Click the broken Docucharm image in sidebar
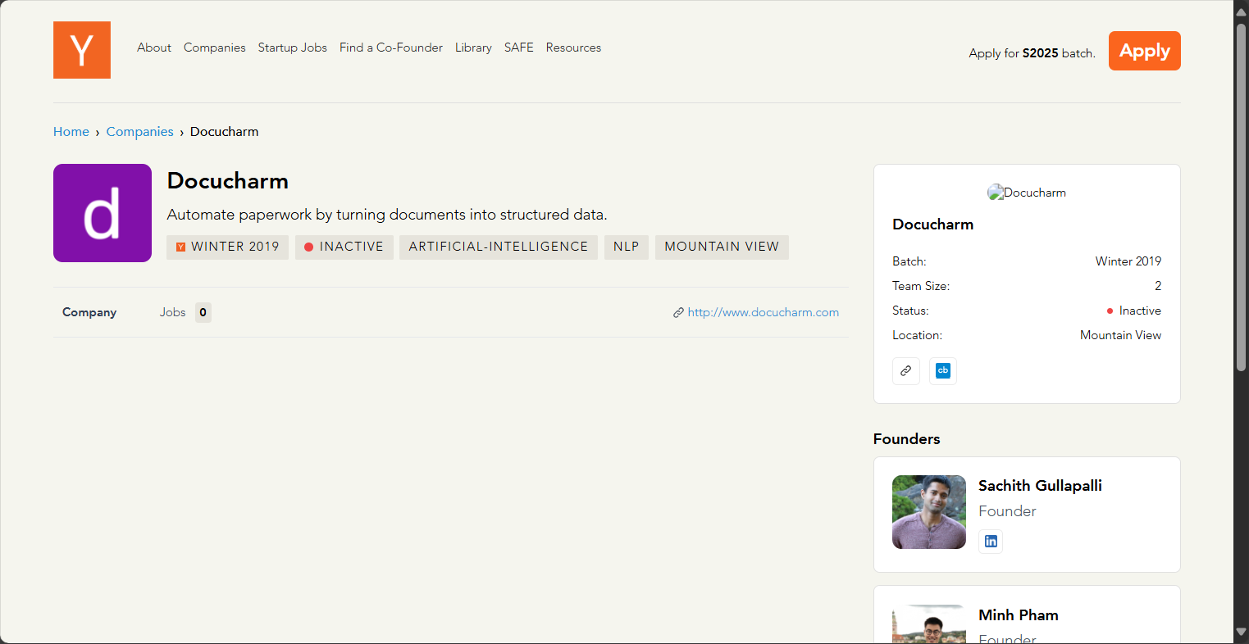1249x644 pixels. click(x=1027, y=193)
